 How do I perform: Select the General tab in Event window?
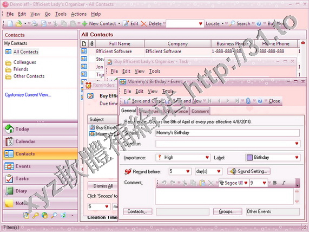128,111
